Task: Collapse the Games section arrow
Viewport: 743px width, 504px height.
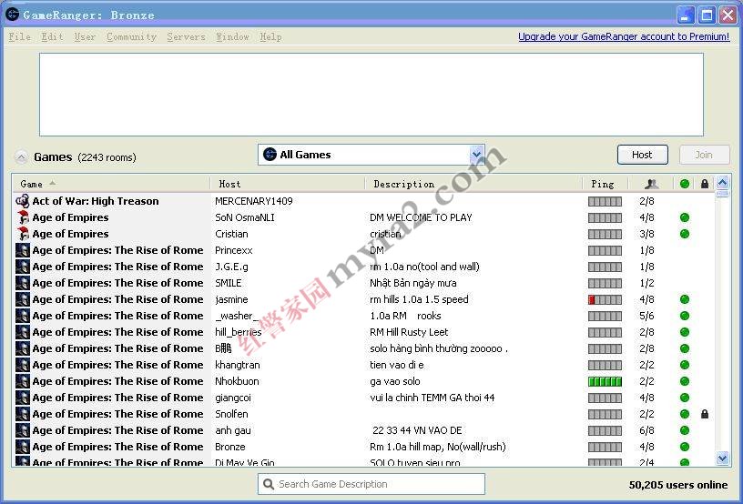Action: [21, 156]
